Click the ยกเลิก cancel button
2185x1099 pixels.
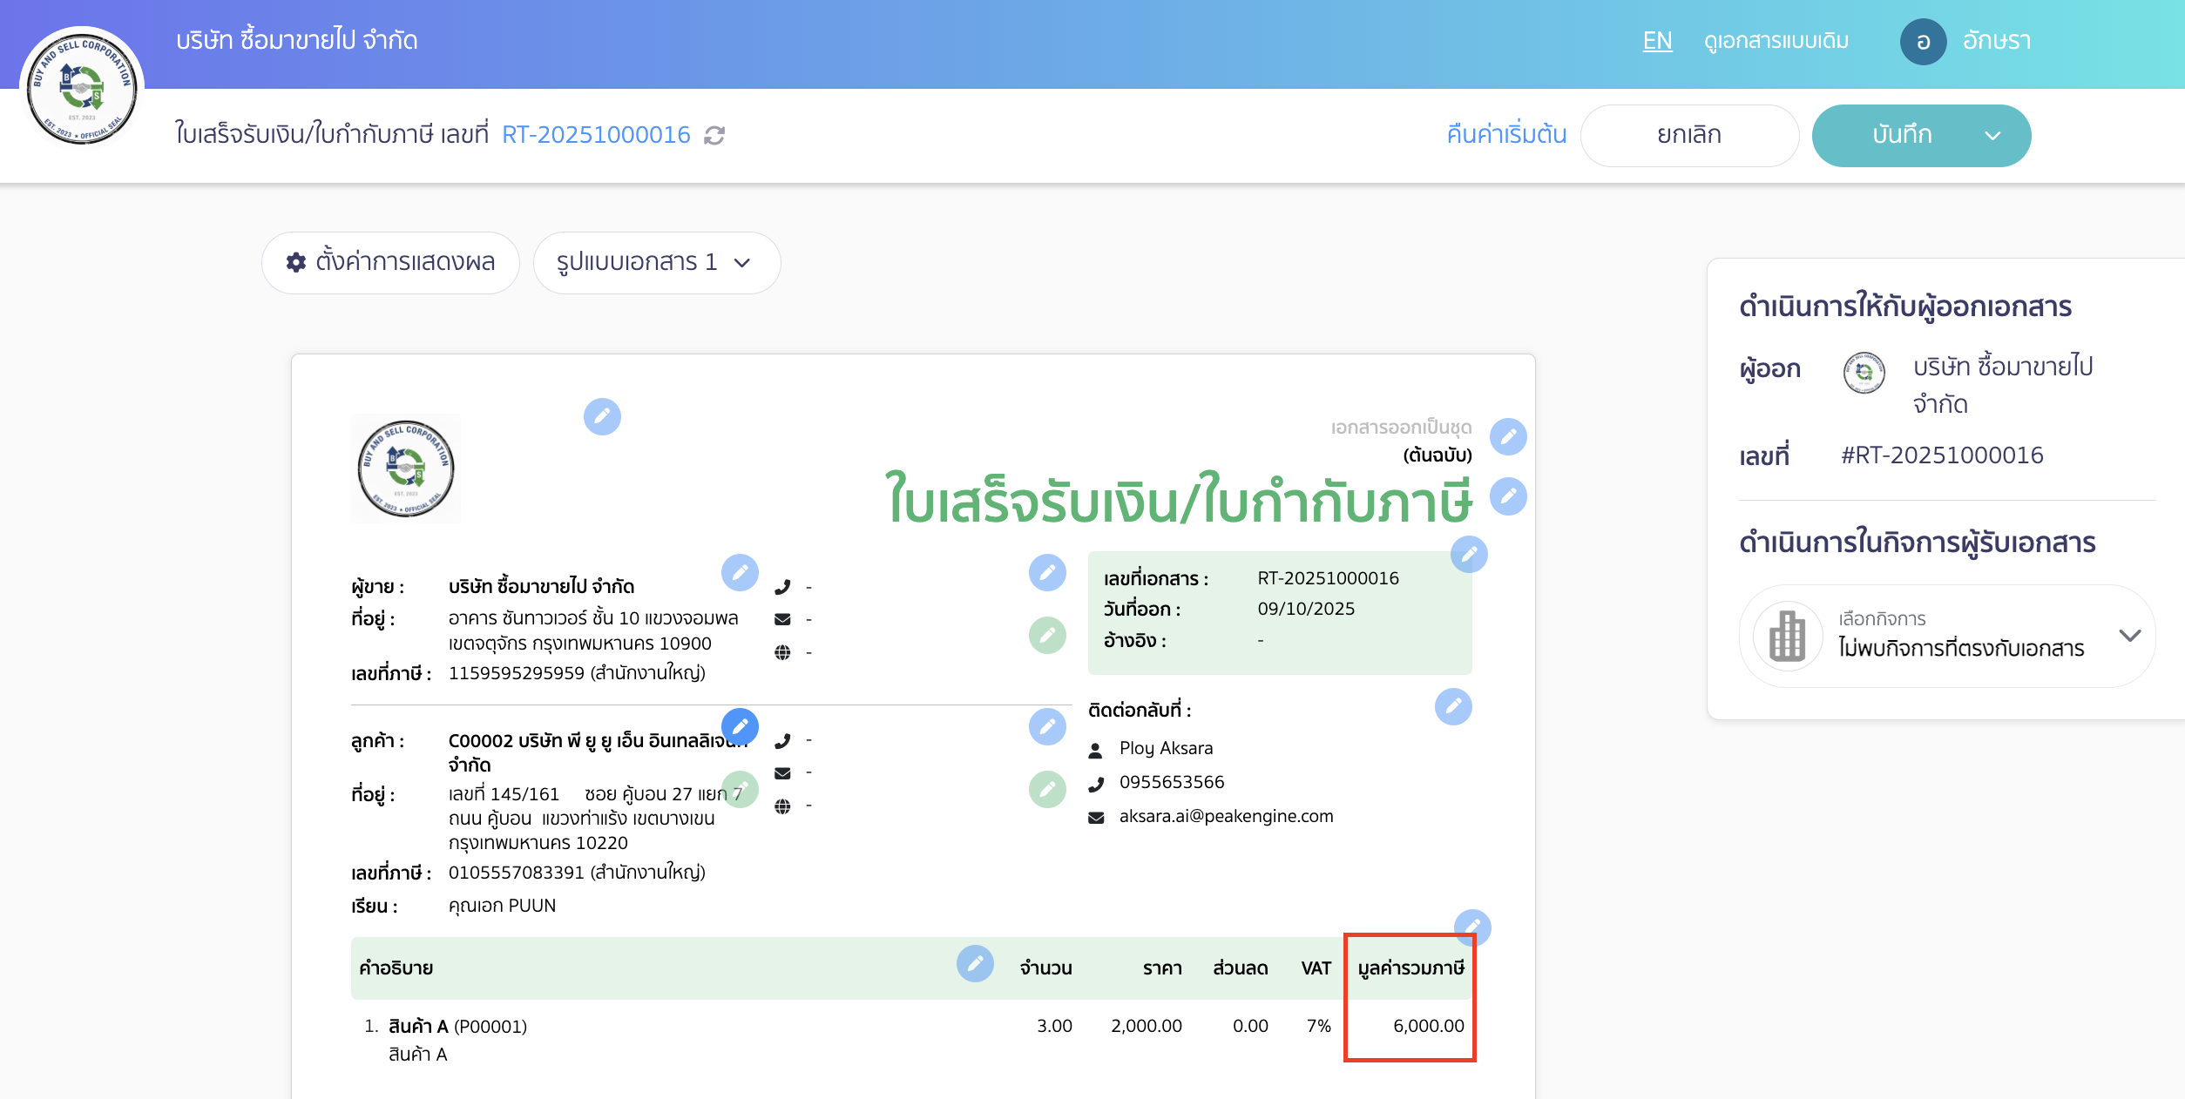click(1689, 135)
